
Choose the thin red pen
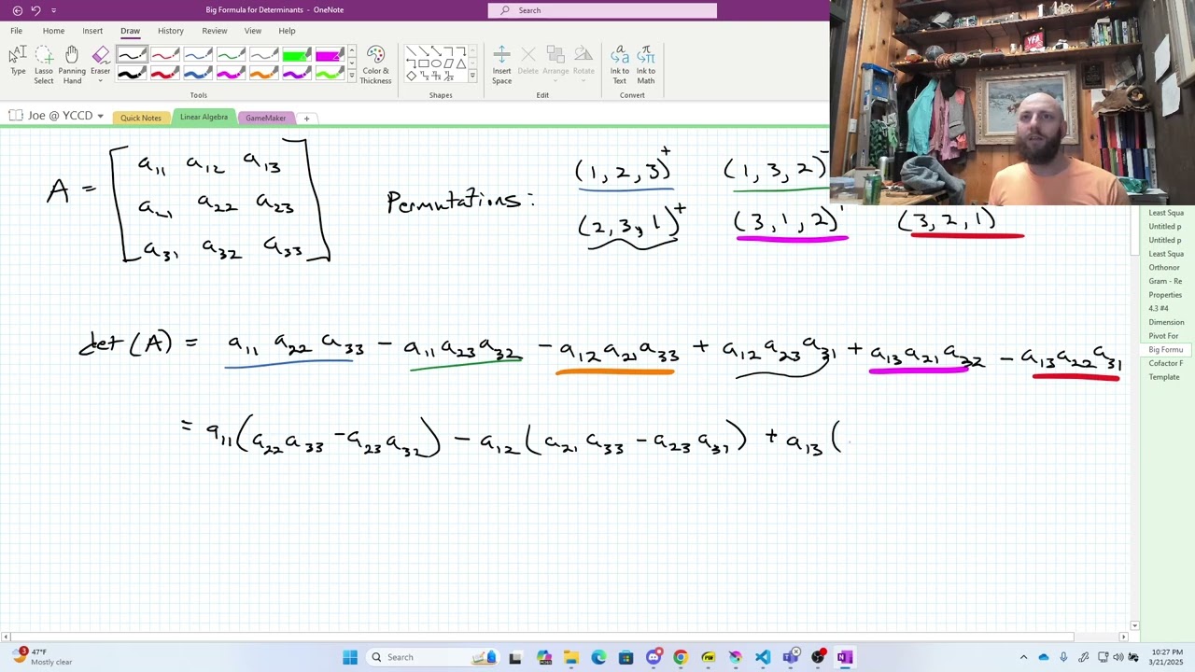[x=165, y=56]
